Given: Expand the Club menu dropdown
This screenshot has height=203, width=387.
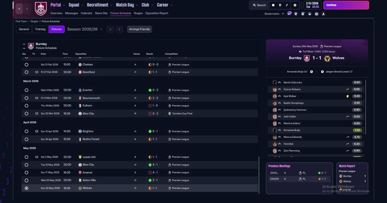Looking at the screenshot, I should [152, 5].
